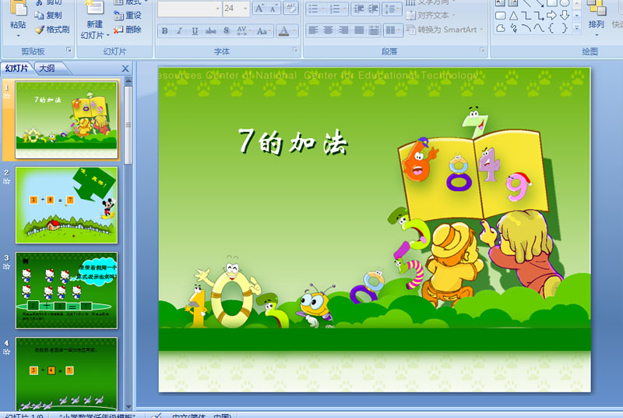Image resolution: width=623 pixels, height=418 pixels.
Task: Toggle Bold formatting
Action: tap(164, 30)
